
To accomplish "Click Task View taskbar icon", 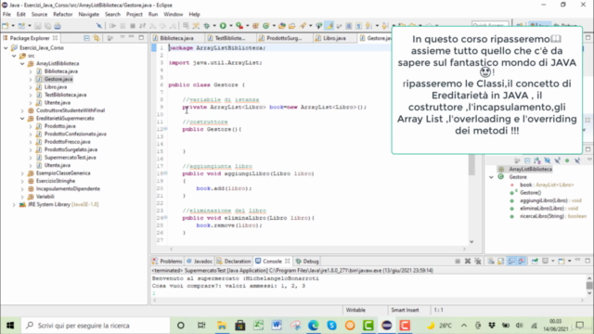I will click(x=201, y=326).
